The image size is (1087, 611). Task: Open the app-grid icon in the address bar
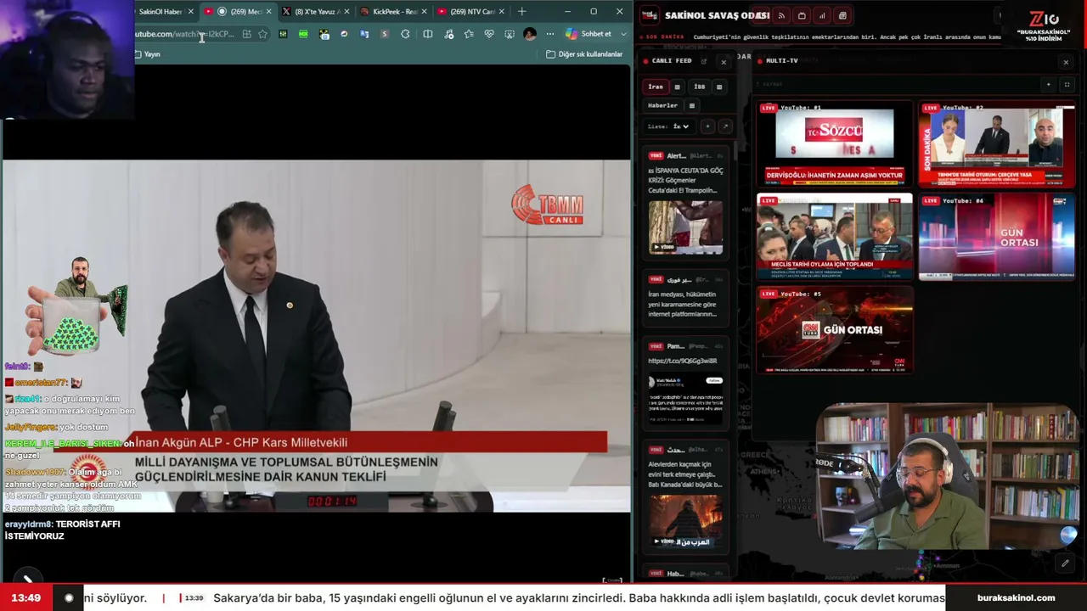(x=246, y=34)
